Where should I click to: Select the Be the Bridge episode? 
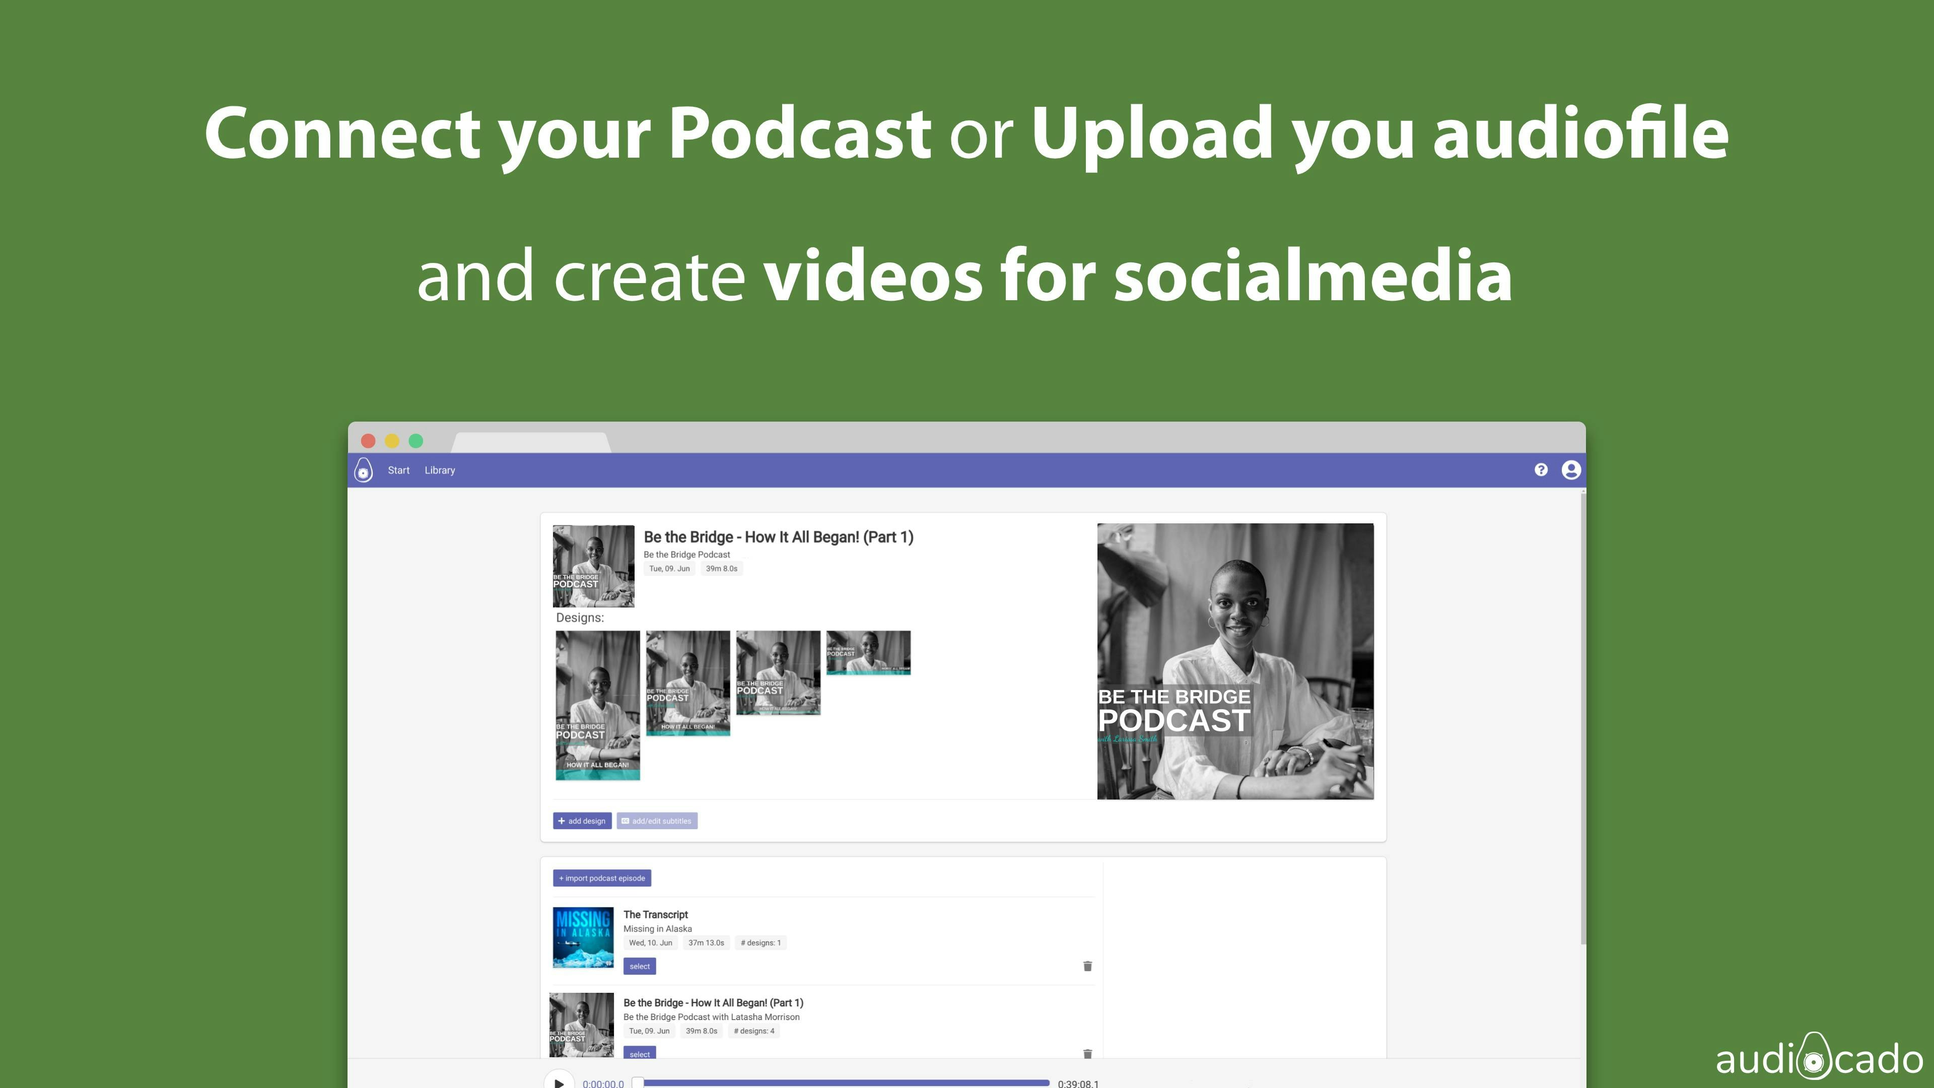(x=639, y=1053)
